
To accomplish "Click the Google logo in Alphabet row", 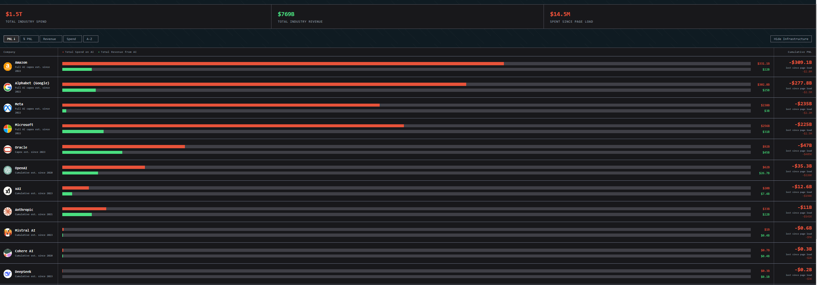I will click(8, 87).
